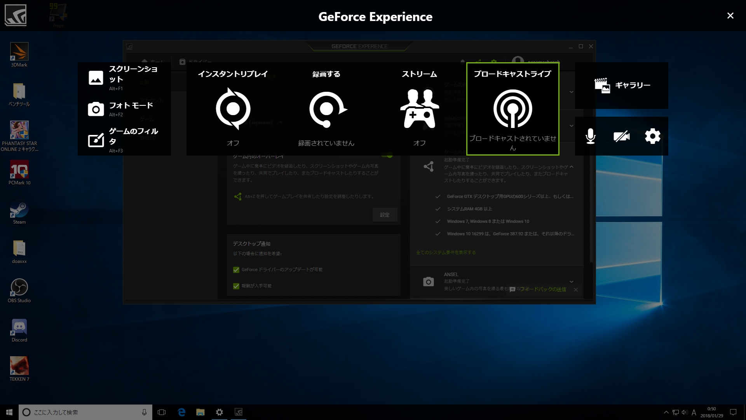
Task: Open File Explorer from taskbar
Action: tap(200, 412)
